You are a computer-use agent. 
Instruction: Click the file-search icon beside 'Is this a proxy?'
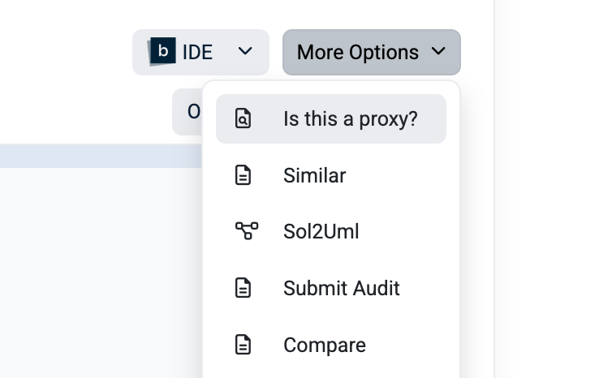[243, 119]
